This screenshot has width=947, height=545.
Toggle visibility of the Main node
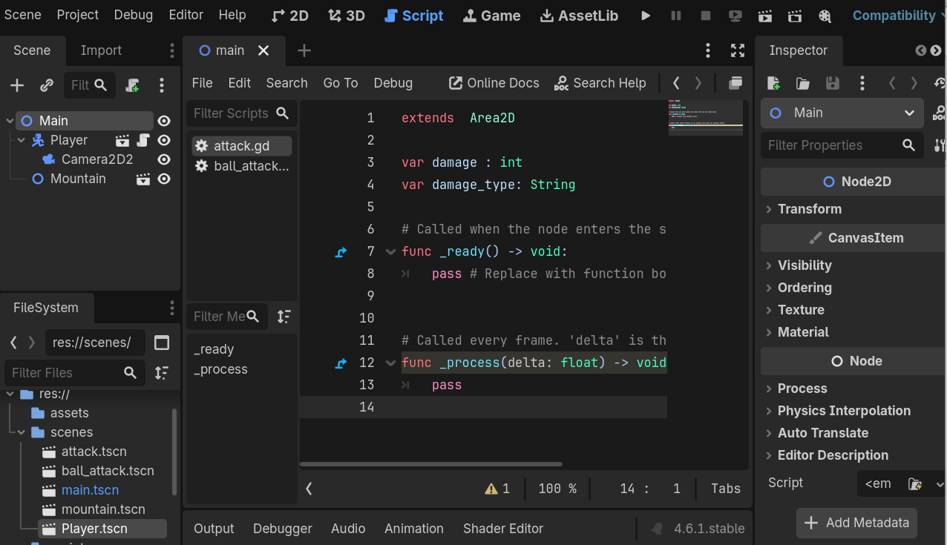164,121
